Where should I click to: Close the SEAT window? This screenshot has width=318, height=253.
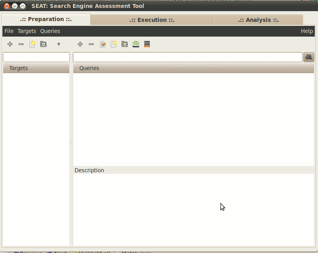7,6
